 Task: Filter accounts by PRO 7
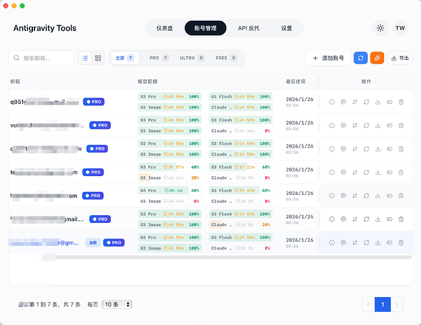point(159,58)
